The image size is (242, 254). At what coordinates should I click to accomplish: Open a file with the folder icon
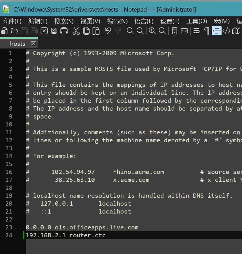tap(14, 31)
